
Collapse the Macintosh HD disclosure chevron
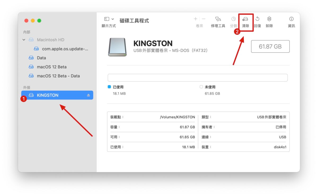[24, 40]
